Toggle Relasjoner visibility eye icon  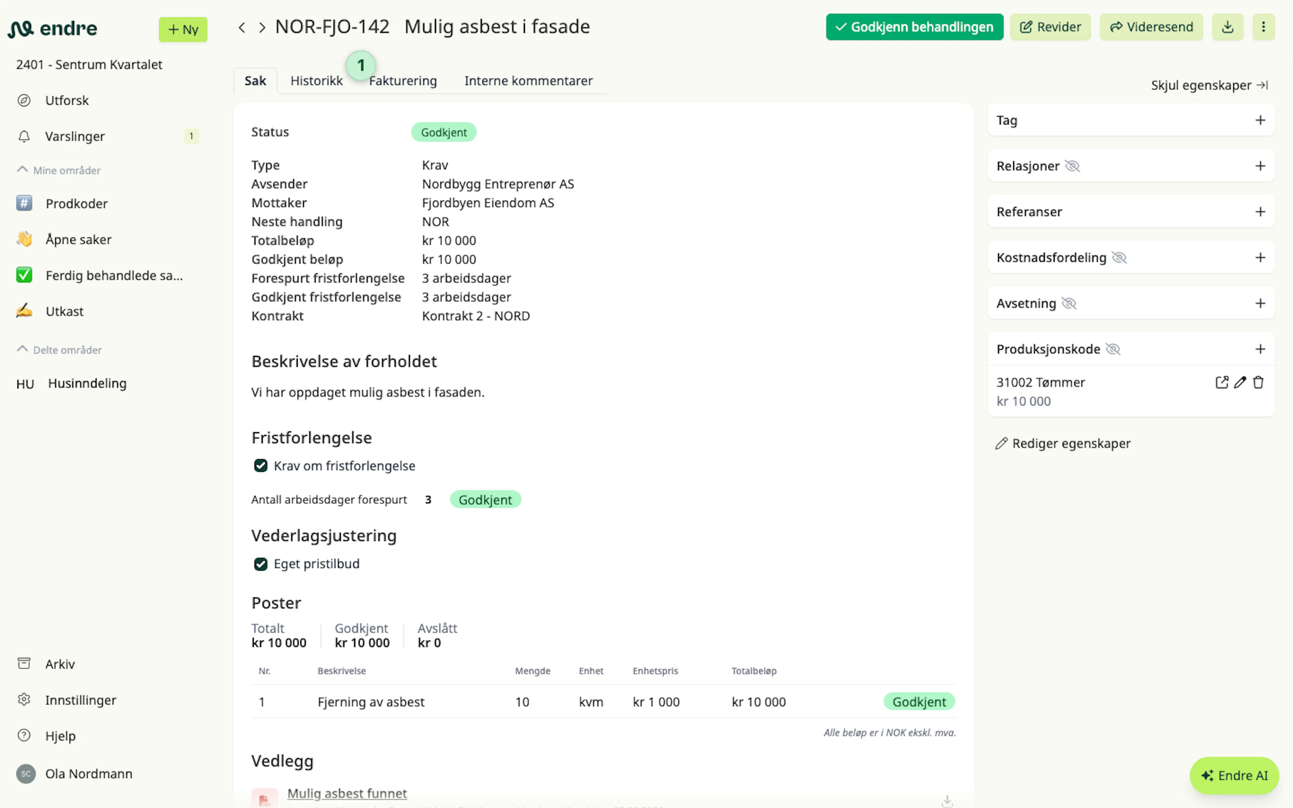1072,166
